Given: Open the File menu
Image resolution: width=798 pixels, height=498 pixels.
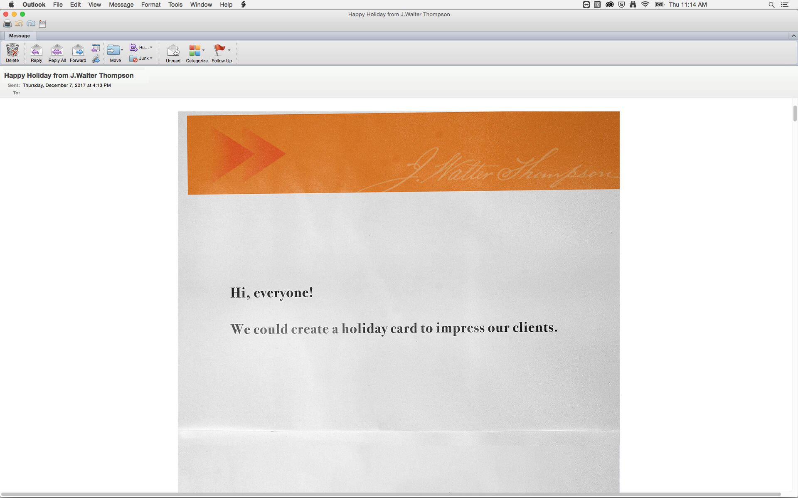Looking at the screenshot, I should click(x=58, y=5).
